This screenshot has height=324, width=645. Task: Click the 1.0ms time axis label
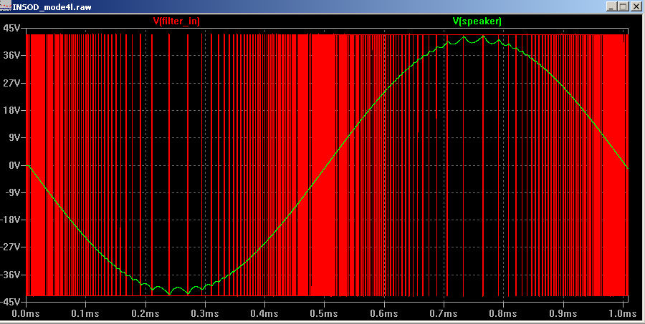pyautogui.click(x=623, y=314)
